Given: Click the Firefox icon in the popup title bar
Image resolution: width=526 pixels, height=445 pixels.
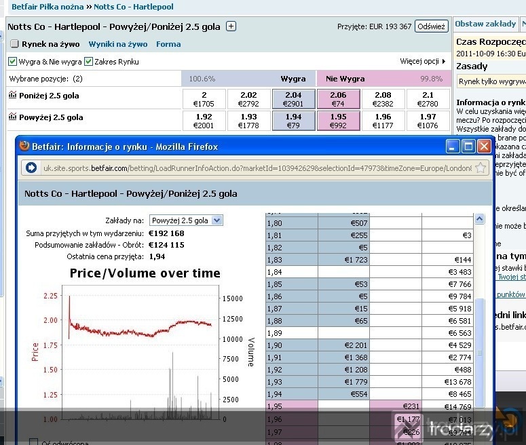Looking at the screenshot, I should click(x=24, y=147).
